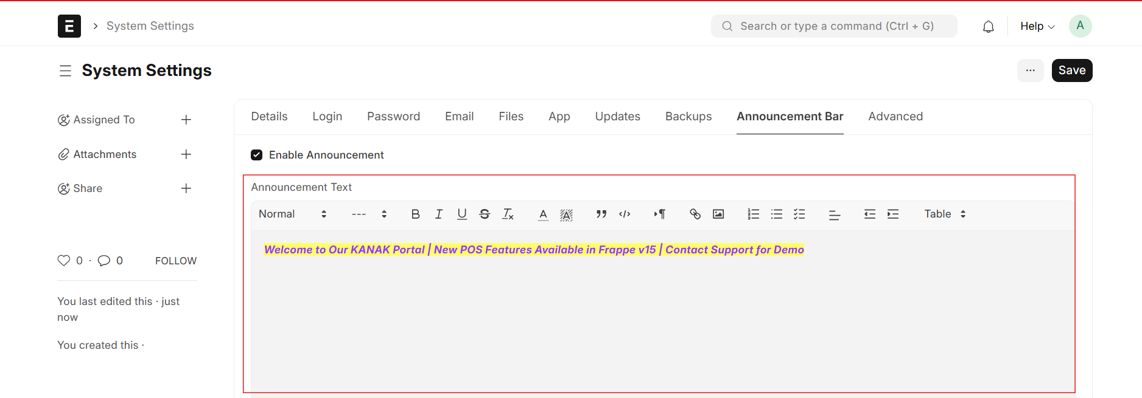Switch to the Details tab
1142x398 pixels.
[x=269, y=117]
